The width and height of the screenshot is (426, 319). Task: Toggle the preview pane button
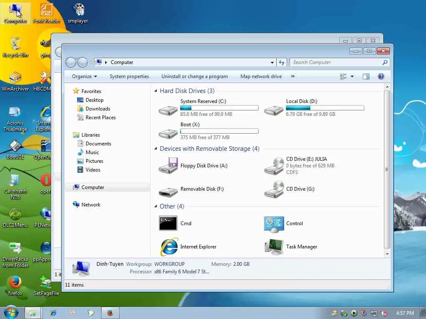pos(366,76)
